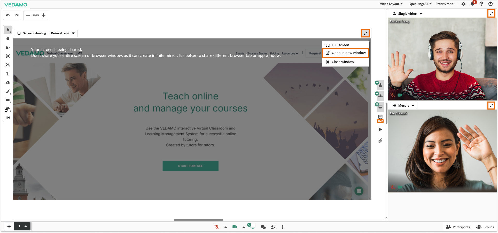
Task: Click the power exit icon
Action: coord(490,4)
